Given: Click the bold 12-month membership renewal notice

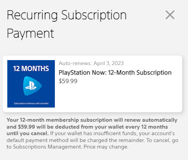Looking at the screenshot, I should [92, 127].
